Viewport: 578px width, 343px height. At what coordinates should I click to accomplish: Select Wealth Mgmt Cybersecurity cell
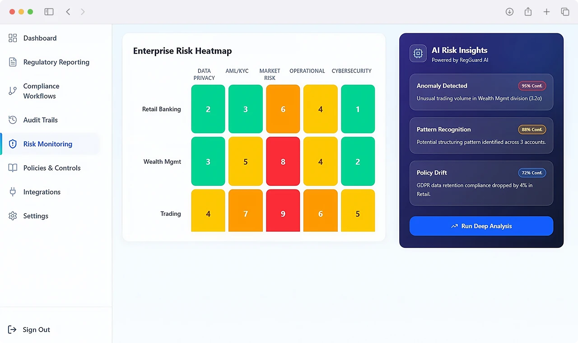coord(358,162)
